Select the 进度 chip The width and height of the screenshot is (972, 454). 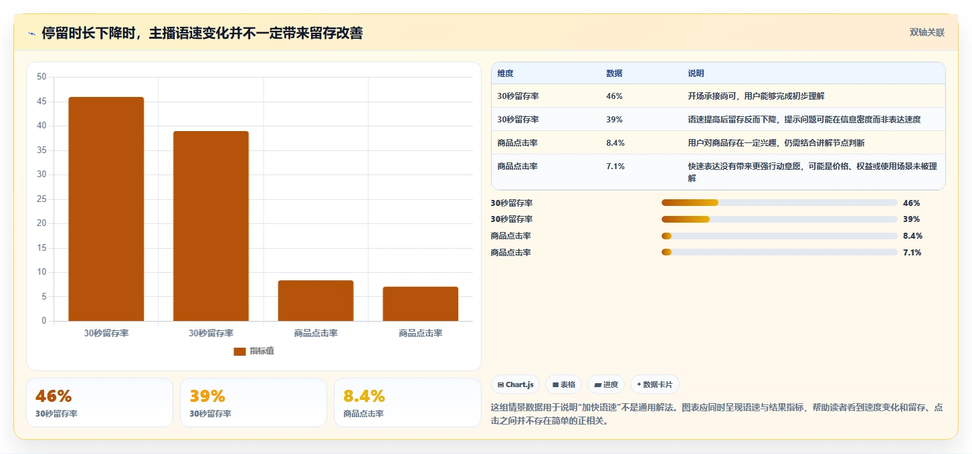tap(606, 384)
